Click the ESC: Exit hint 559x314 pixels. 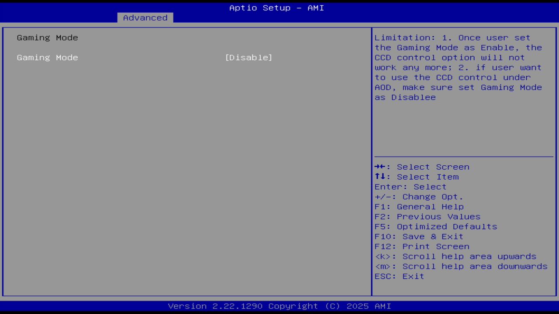coord(399,276)
